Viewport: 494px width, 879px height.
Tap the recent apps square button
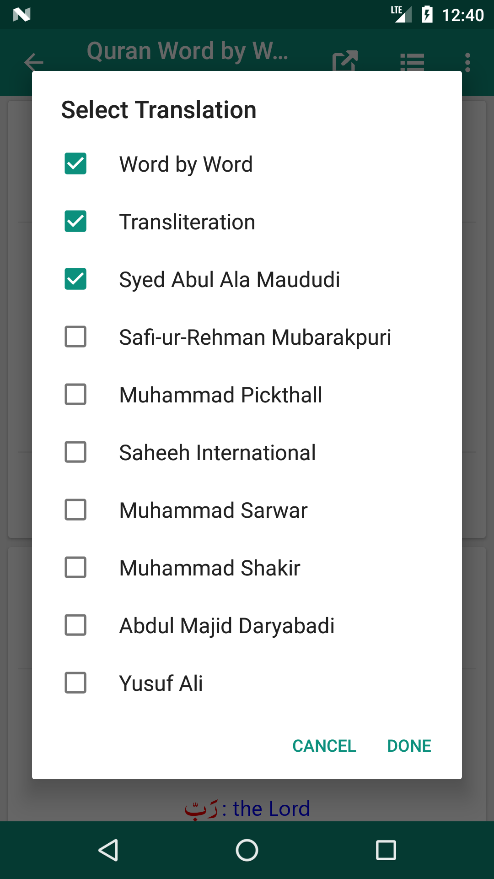[x=386, y=850]
